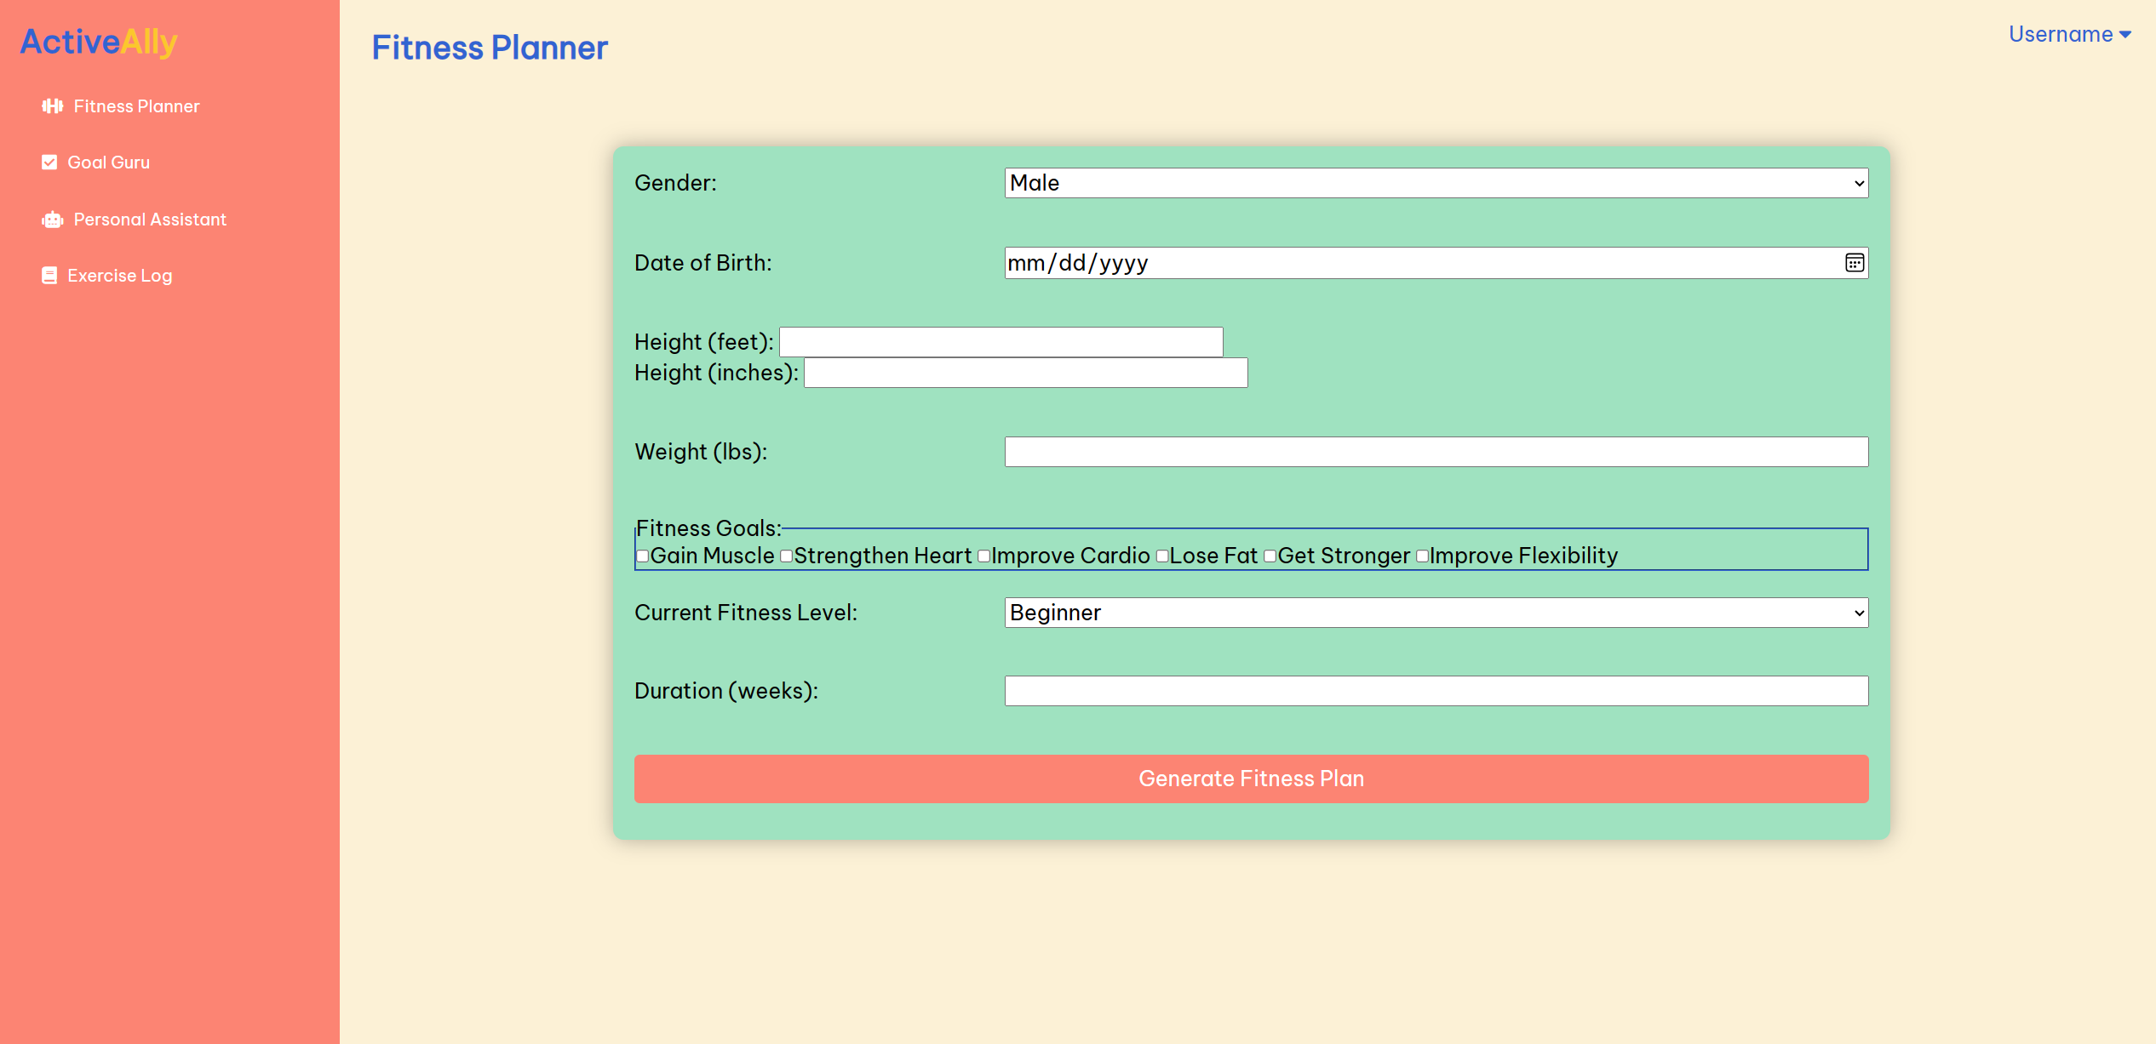The image size is (2156, 1044).
Task: Focus the Weight (lbs) input field
Action: coord(1436,452)
